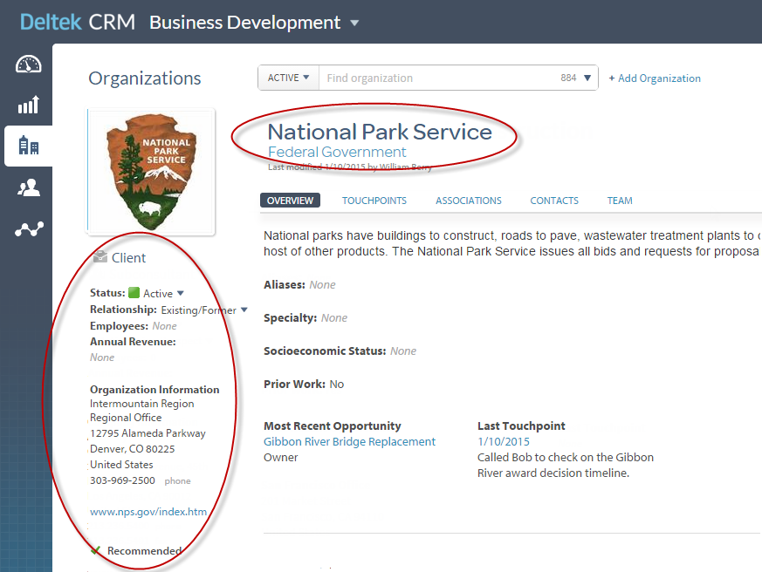Change Status using Active dropdown arrow
The height and width of the screenshot is (572, 762).
(181, 294)
